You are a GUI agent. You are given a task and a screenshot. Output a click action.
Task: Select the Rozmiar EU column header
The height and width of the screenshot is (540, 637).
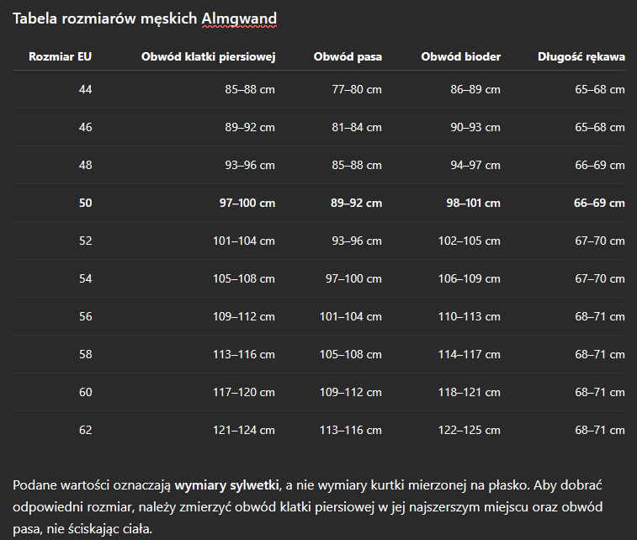(60, 56)
